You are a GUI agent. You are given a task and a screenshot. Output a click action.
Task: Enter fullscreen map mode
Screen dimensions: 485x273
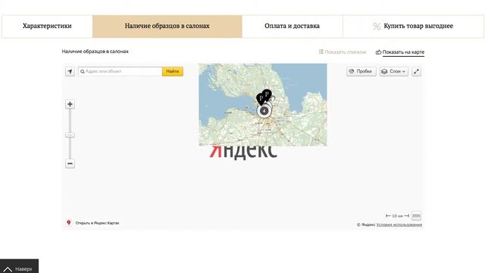(416, 71)
